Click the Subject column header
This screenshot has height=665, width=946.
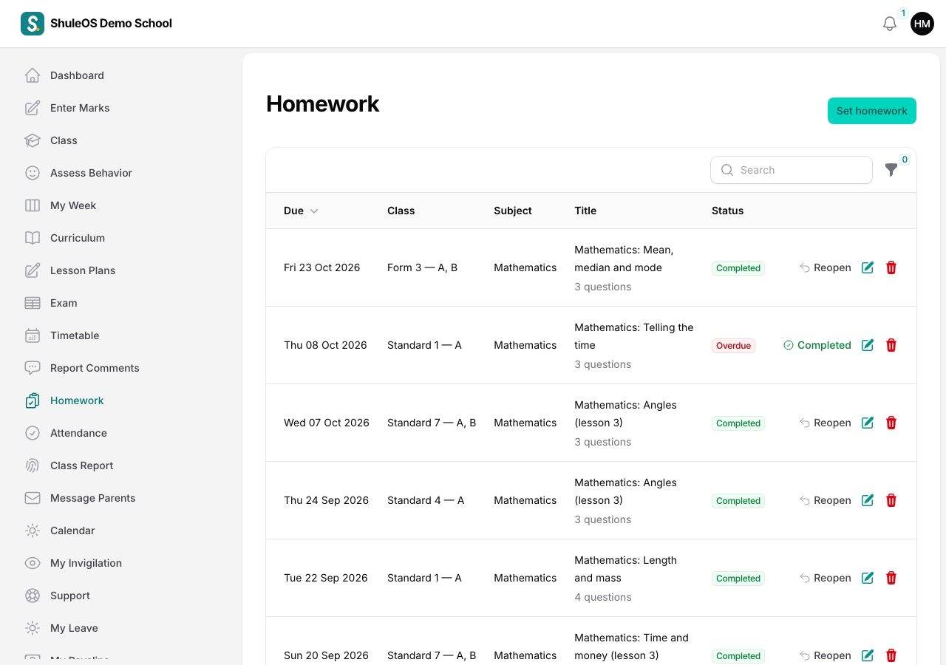point(513,211)
